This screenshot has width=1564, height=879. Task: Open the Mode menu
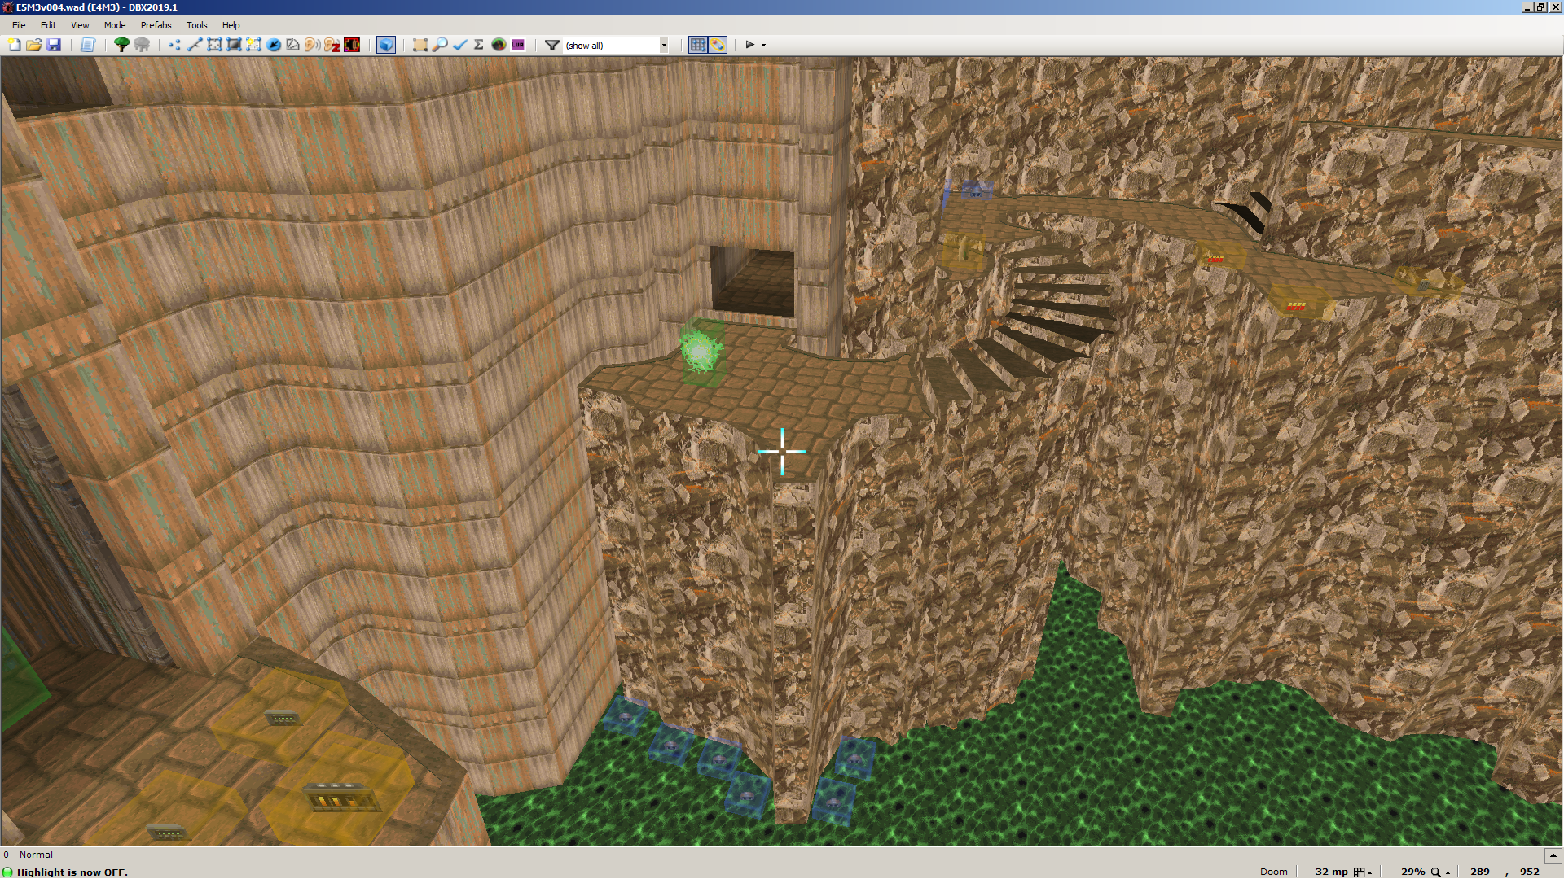click(x=114, y=25)
